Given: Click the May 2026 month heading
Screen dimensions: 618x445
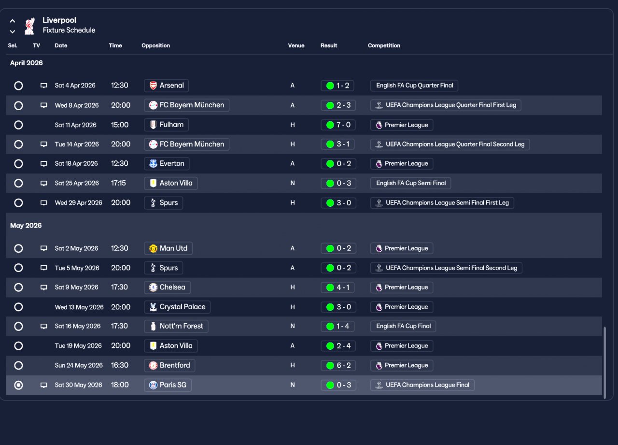Looking at the screenshot, I should pos(26,226).
